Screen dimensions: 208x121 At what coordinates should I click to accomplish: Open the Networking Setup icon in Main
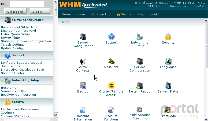coord(140,37)
